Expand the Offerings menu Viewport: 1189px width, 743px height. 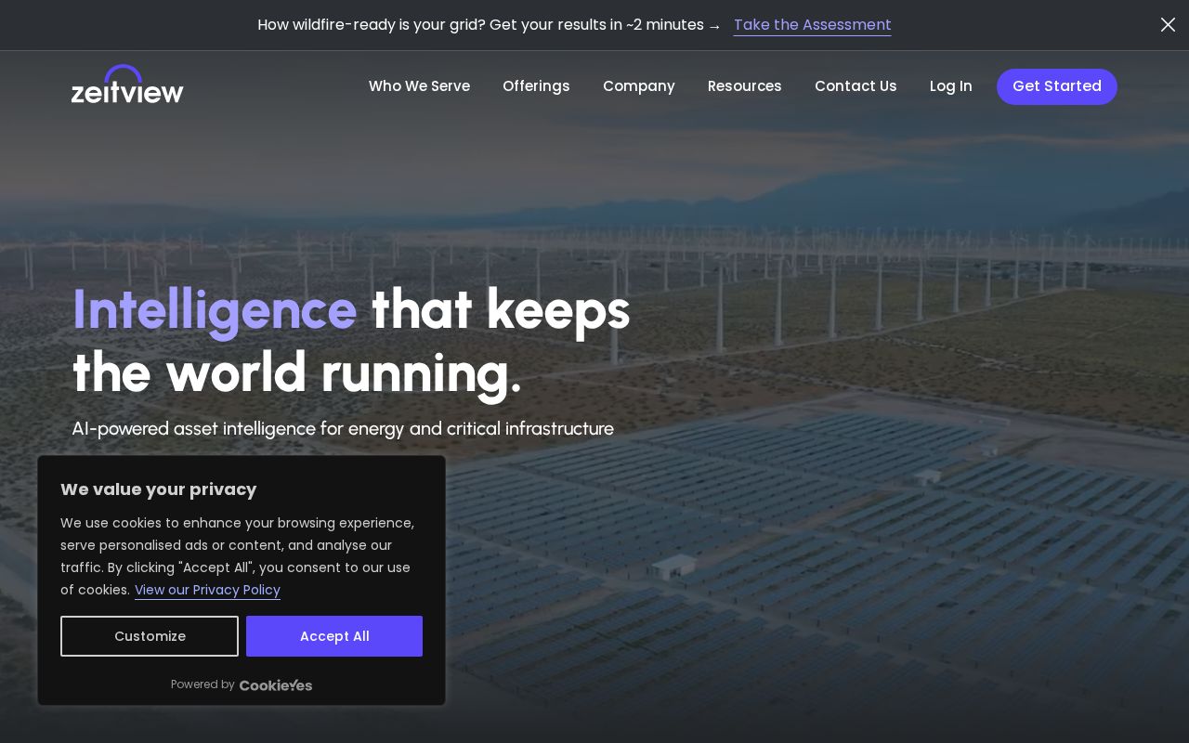[536, 86]
